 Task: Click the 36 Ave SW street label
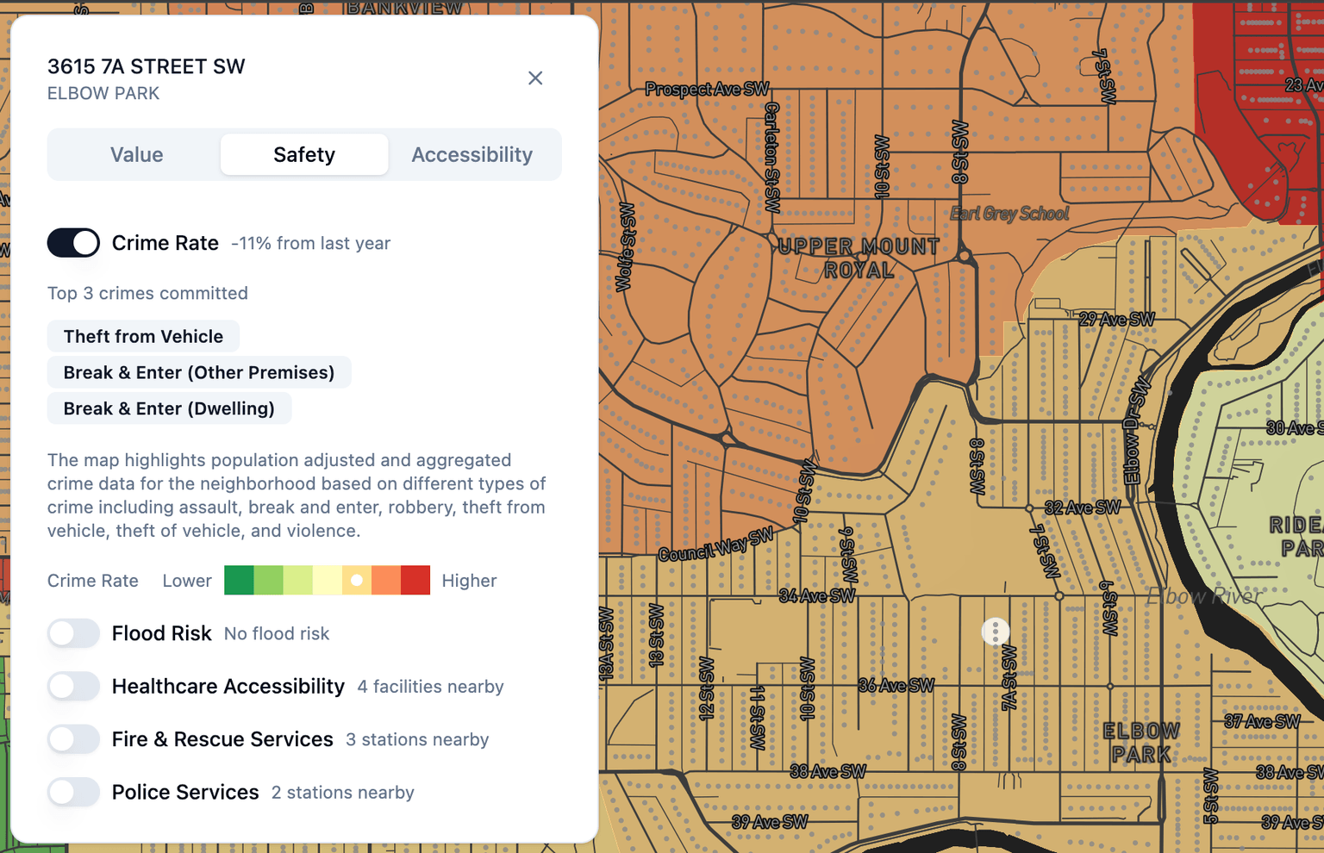(x=896, y=686)
